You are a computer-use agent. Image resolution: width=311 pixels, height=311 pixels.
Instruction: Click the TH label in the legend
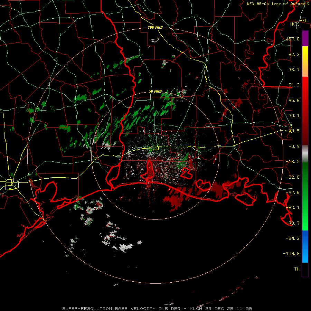point(297,269)
